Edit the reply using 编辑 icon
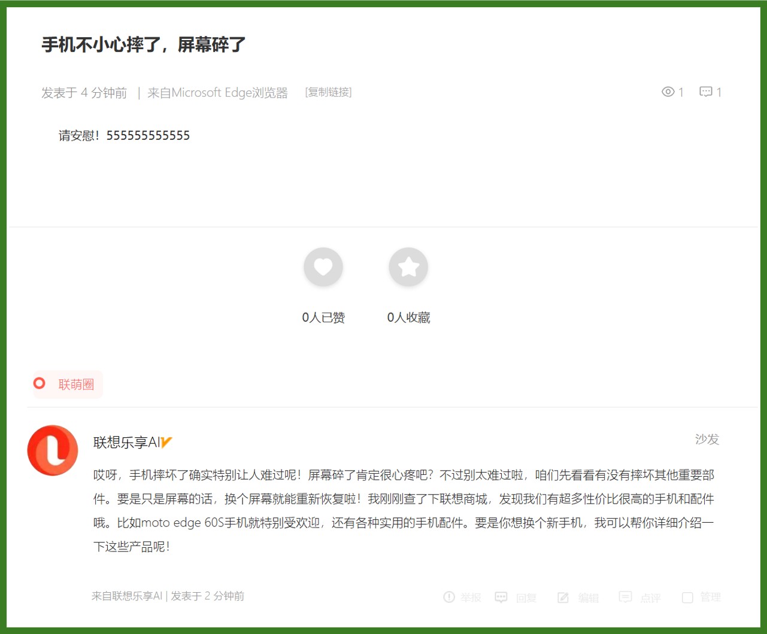Screen dimensions: 767x634 pyautogui.click(x=563, y=597)
